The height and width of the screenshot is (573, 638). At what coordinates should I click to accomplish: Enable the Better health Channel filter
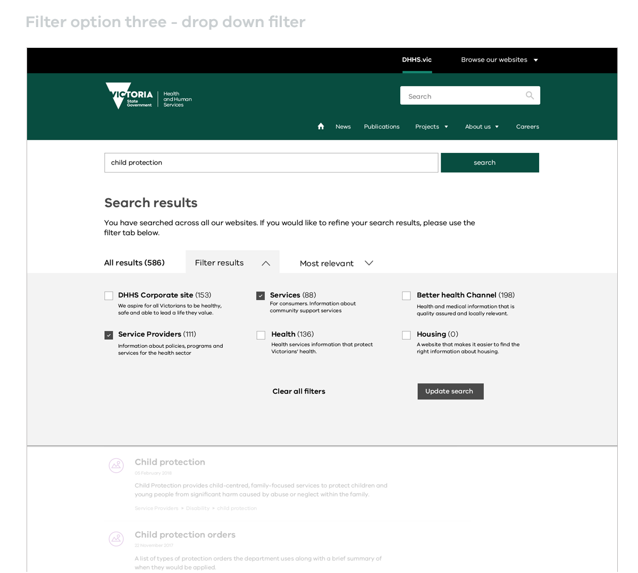pyautogui.click(x=406, y=296)
